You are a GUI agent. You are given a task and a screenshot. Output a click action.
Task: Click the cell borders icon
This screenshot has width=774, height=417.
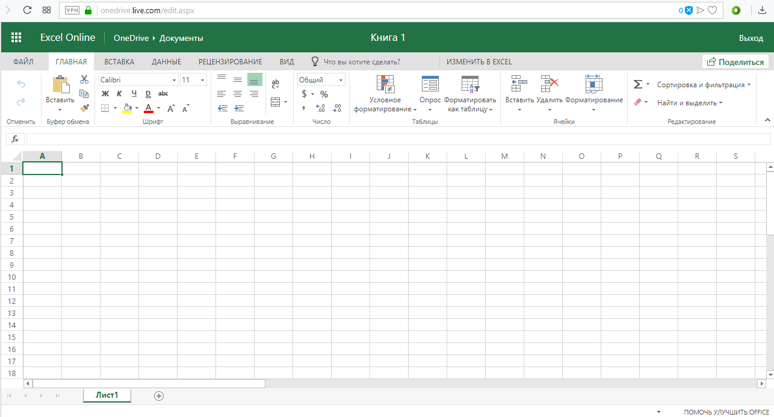(x=105, y=108)
